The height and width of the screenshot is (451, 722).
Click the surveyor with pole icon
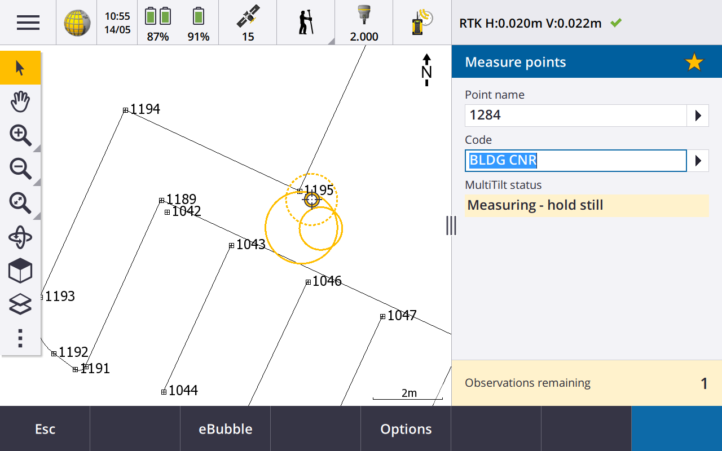click(305, 23)
